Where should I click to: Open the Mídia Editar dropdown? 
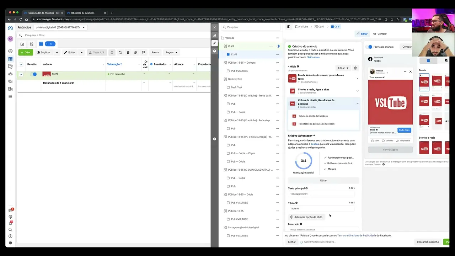343,68
